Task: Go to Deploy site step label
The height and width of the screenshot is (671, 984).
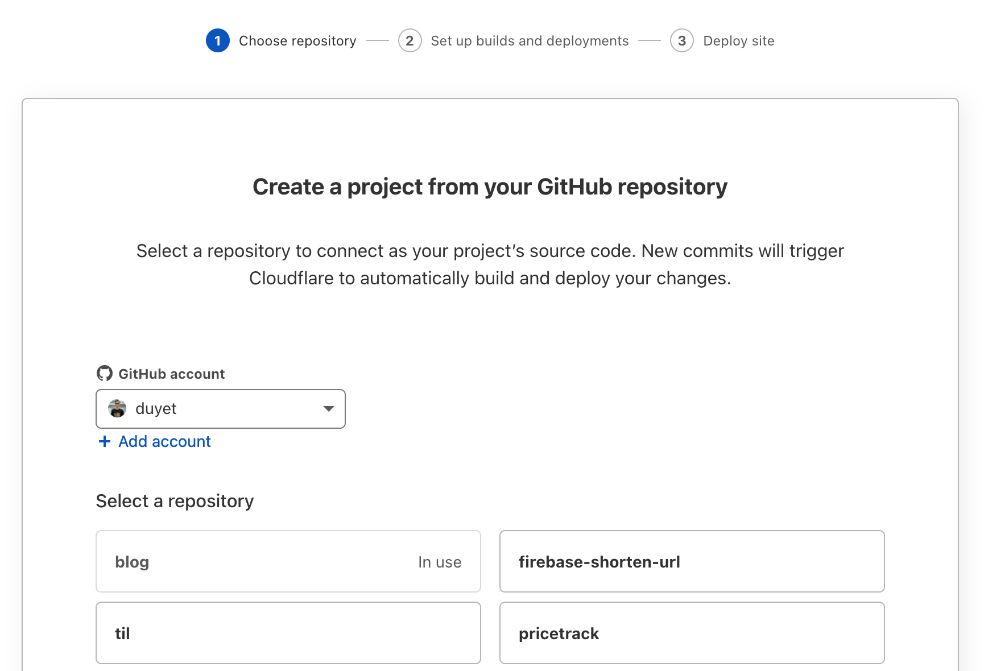Action: 738,41
